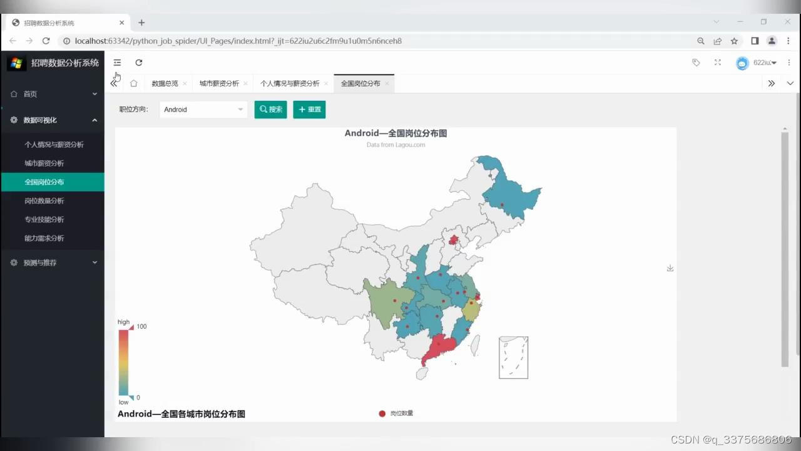Open the tab options down-chevron
This screenshot has width=801, height=451.
pyautogui.click(x=790, y=83)
